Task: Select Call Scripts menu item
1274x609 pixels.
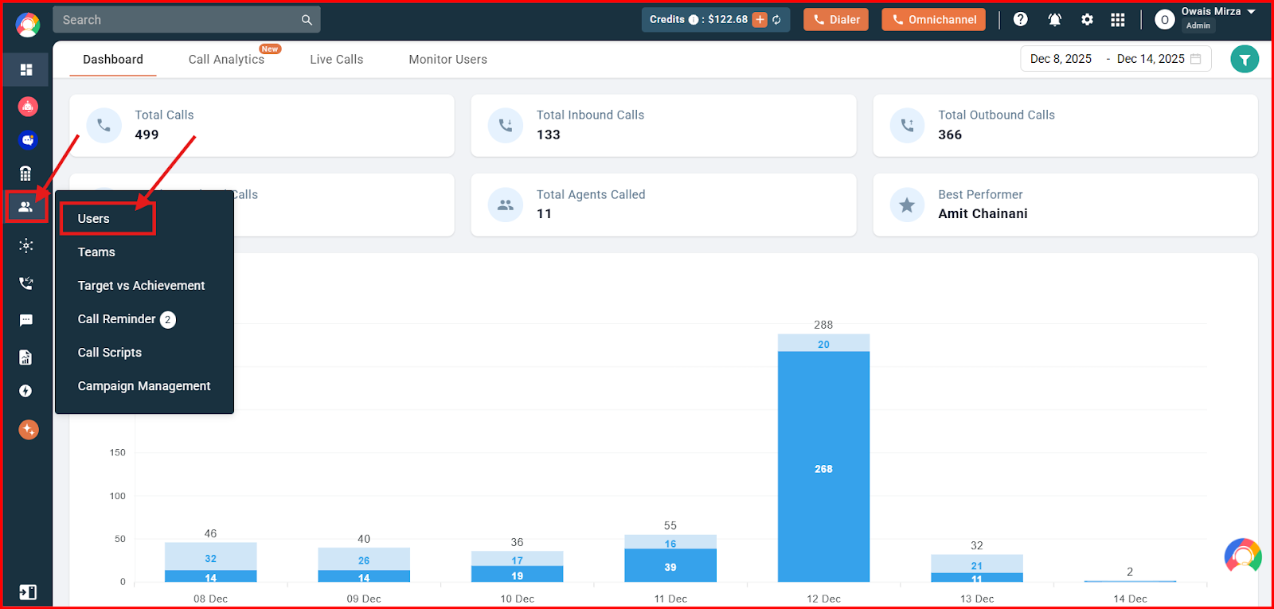Action: tap(109, 353)
